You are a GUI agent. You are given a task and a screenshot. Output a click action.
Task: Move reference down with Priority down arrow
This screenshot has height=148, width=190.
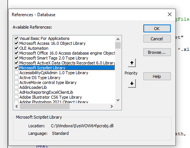click(x=132, y=83)
